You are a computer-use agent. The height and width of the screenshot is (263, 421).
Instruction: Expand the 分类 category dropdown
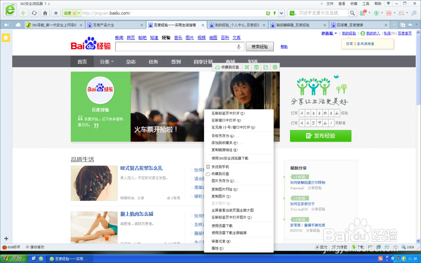click(107, 62)
